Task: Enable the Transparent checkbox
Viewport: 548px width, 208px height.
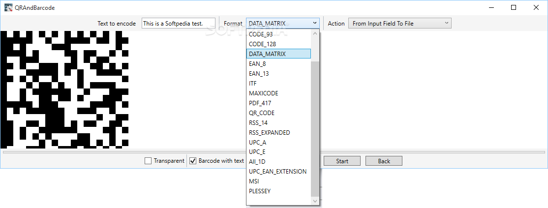Action: pyautogui.click(x=148, y=161)
